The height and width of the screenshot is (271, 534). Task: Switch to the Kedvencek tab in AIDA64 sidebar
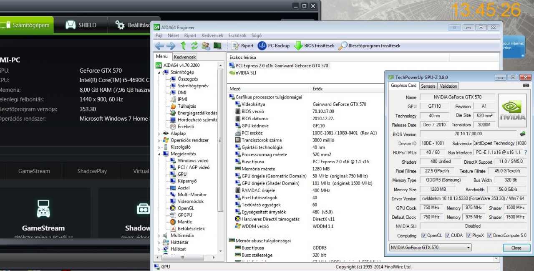point(184,57)
